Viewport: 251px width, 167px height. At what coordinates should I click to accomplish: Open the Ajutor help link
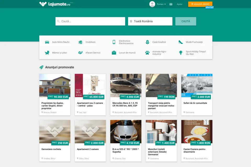coord(179,4)
